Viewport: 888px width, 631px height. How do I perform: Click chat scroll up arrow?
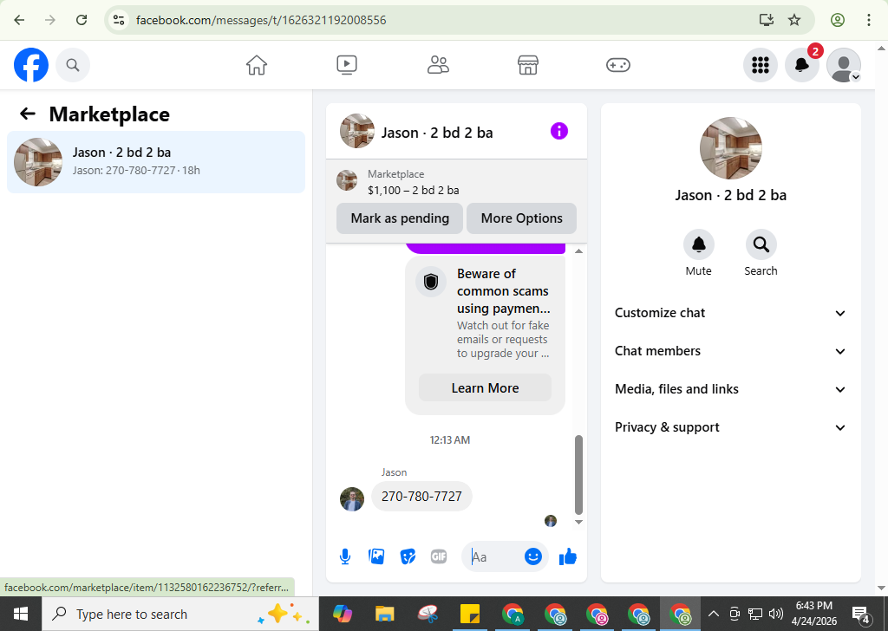[578, 250]
